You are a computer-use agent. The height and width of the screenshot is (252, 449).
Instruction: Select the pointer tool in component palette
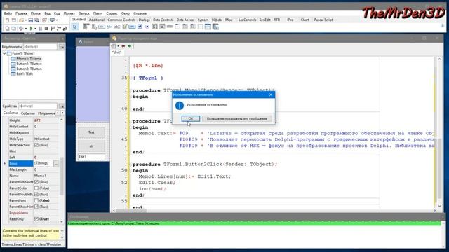75,27
